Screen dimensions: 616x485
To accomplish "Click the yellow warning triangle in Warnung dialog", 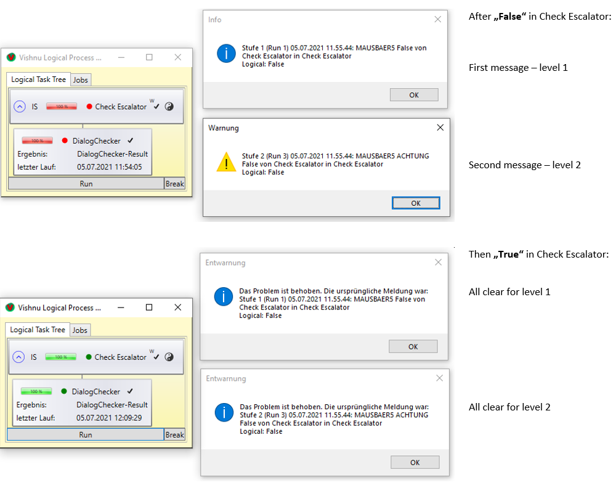I will tap(226, 162).
